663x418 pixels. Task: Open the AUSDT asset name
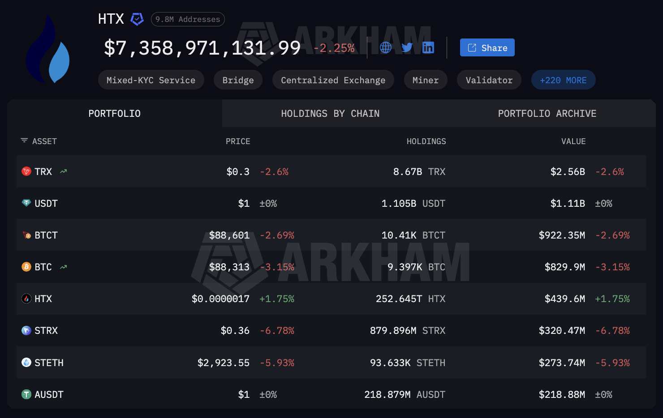[49, 394]
